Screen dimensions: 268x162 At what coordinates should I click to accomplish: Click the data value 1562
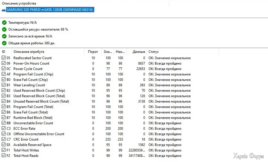coord(142,145)
